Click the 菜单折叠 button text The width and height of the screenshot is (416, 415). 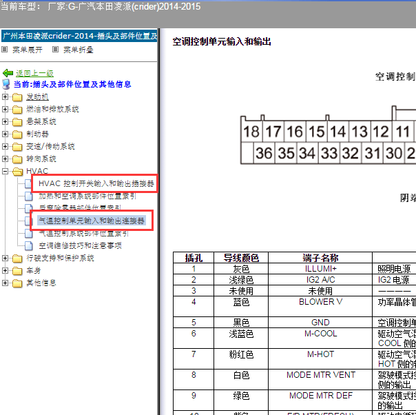(x=79, y=50)
